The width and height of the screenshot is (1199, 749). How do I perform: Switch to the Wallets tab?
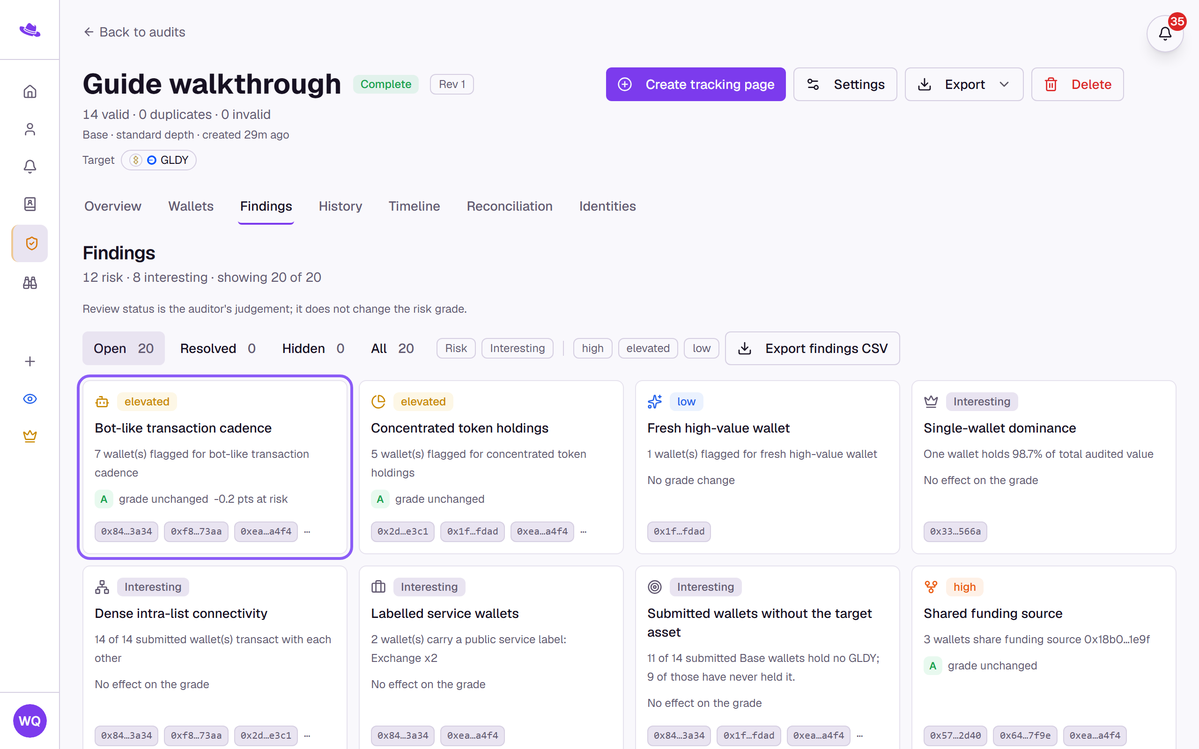pos(191,206)
